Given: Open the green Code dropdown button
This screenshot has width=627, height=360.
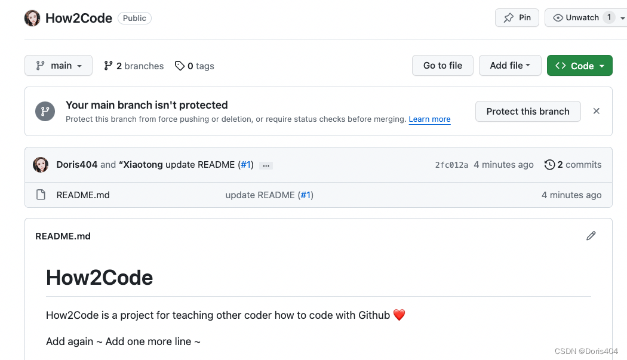Looking at the screenshot, I should click(x=579, y=65).
